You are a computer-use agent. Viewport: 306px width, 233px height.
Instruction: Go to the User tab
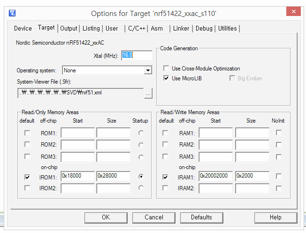(112, 29)
